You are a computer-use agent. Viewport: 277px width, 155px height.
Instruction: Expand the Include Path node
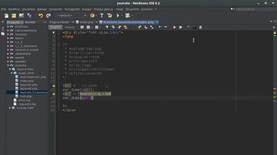[10, 108]
